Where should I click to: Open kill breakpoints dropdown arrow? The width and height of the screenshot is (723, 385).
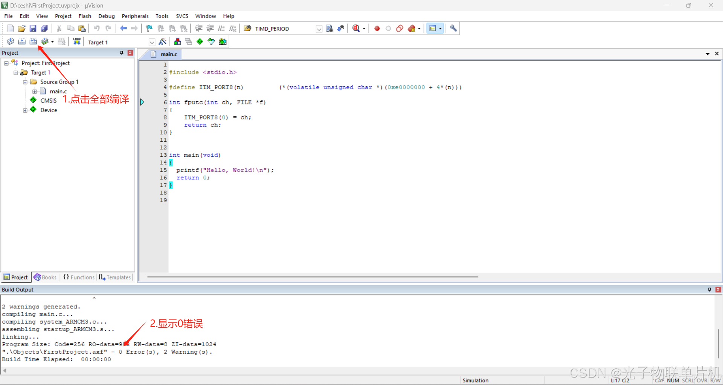coord(419,29)
